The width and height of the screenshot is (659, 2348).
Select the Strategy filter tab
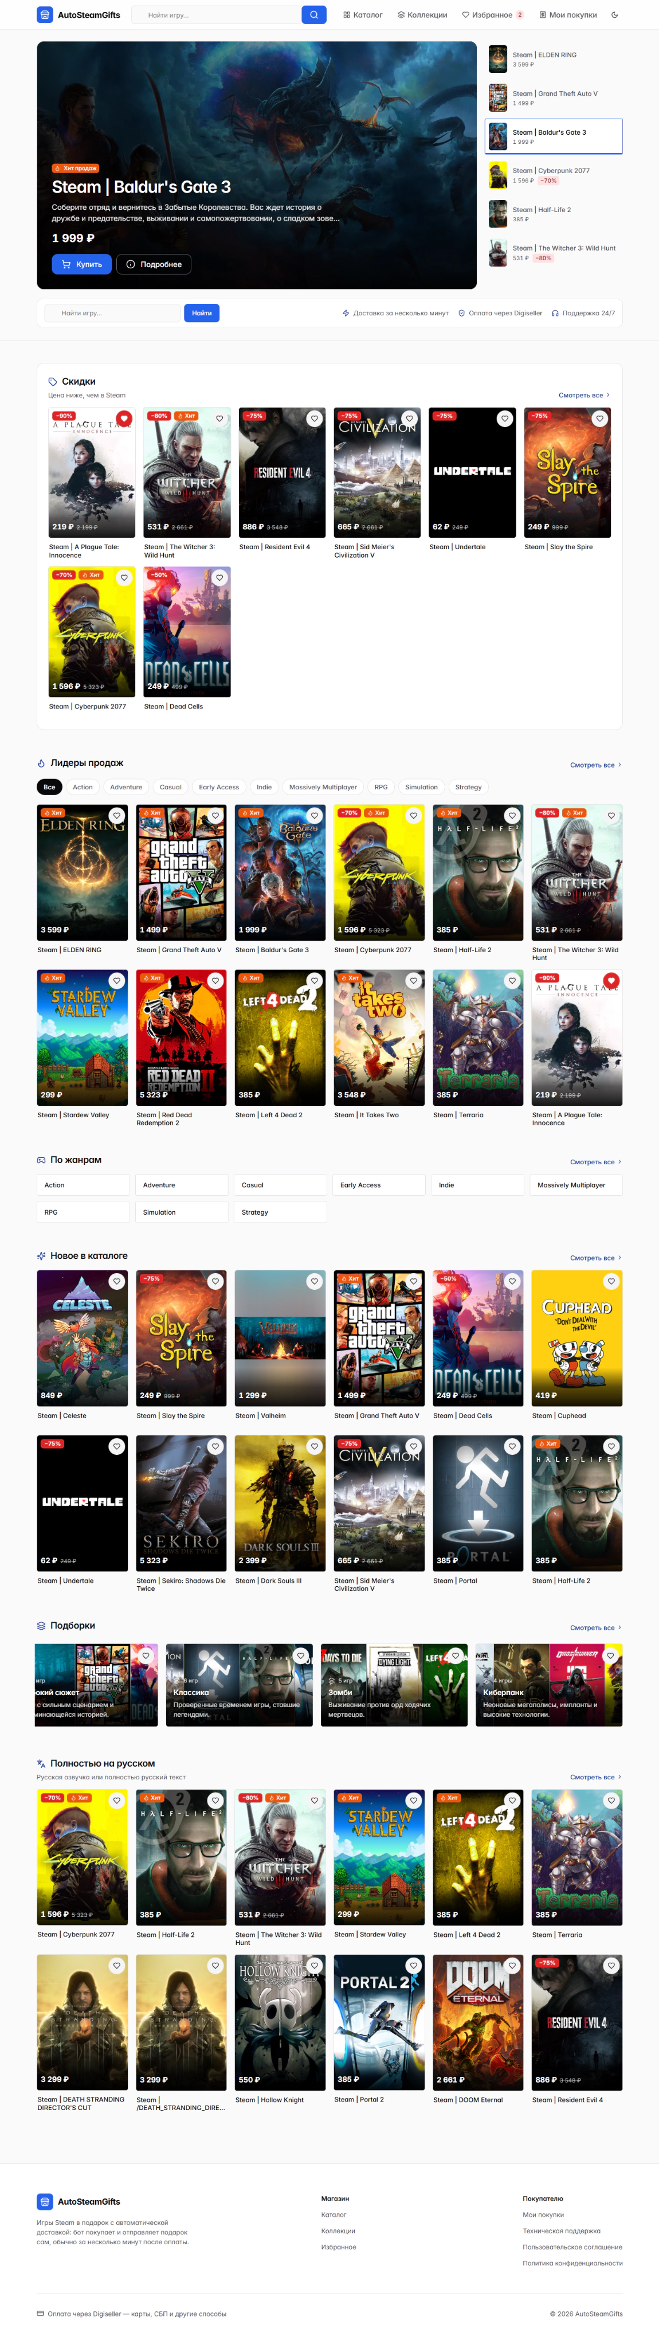pos(469,786)
